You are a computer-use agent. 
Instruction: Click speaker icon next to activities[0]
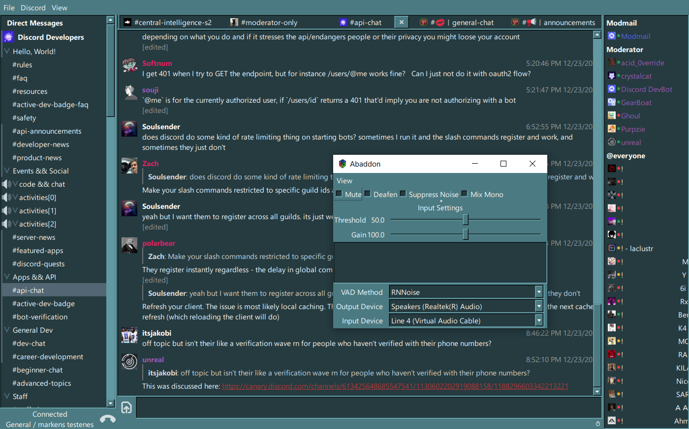coord(6,198)
